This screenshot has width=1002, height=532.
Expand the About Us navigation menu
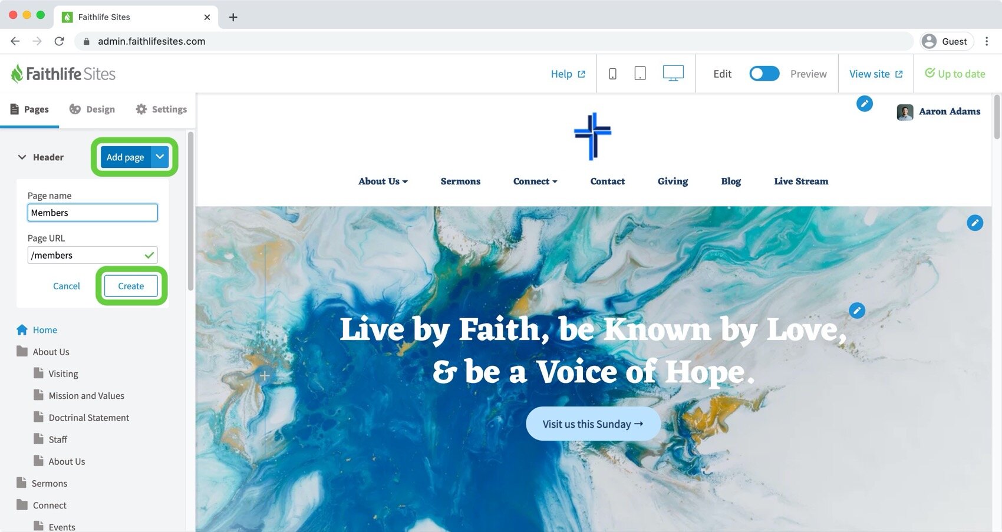pos(383,181)
